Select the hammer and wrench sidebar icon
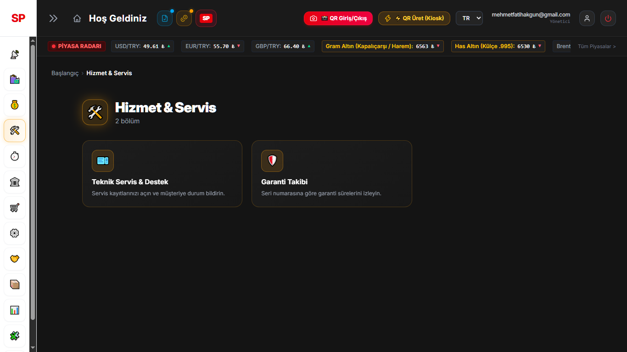 (x=15, y=131)
